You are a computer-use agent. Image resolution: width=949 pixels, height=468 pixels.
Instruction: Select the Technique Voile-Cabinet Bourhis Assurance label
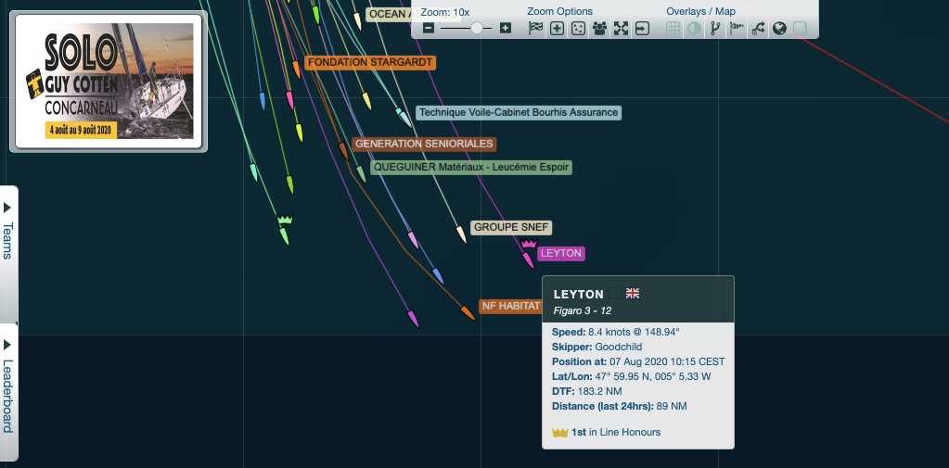point(519,112)
